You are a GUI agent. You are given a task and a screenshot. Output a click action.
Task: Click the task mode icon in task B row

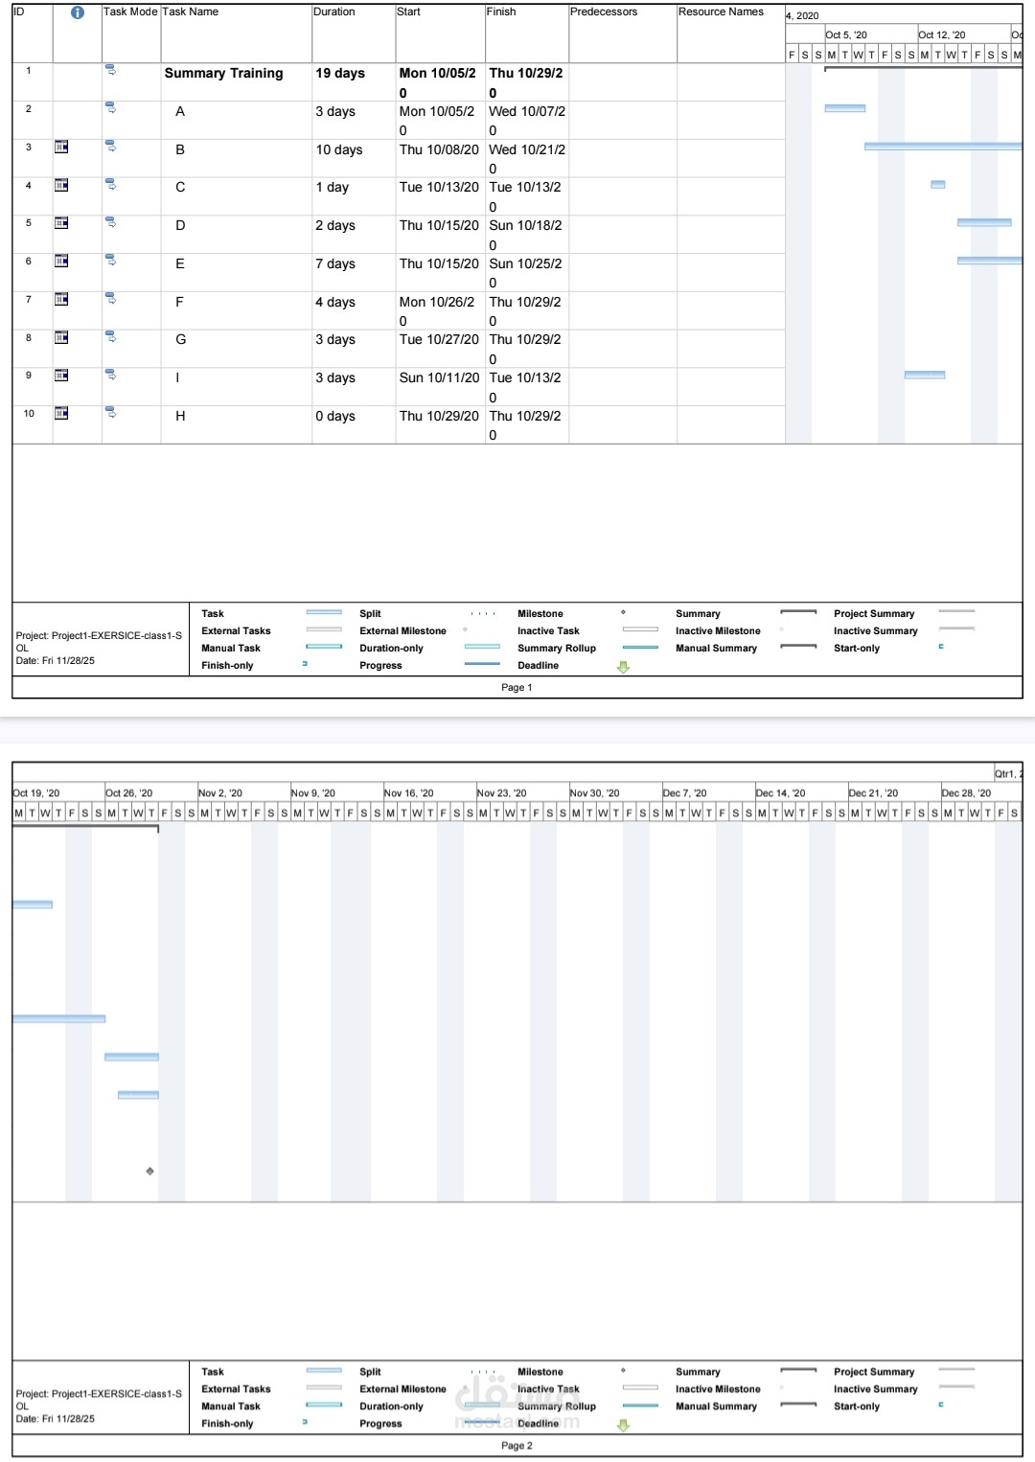pos(110,146)
